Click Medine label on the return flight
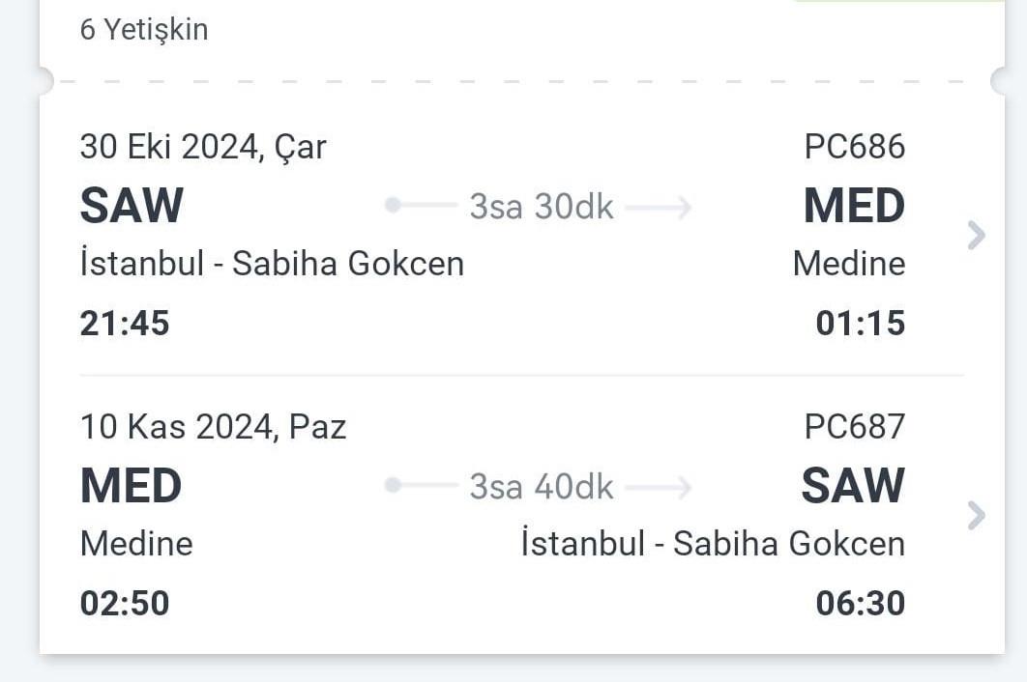Viewport: 1027px width, 682px height. pyautogui.click(x=135, y=543)
